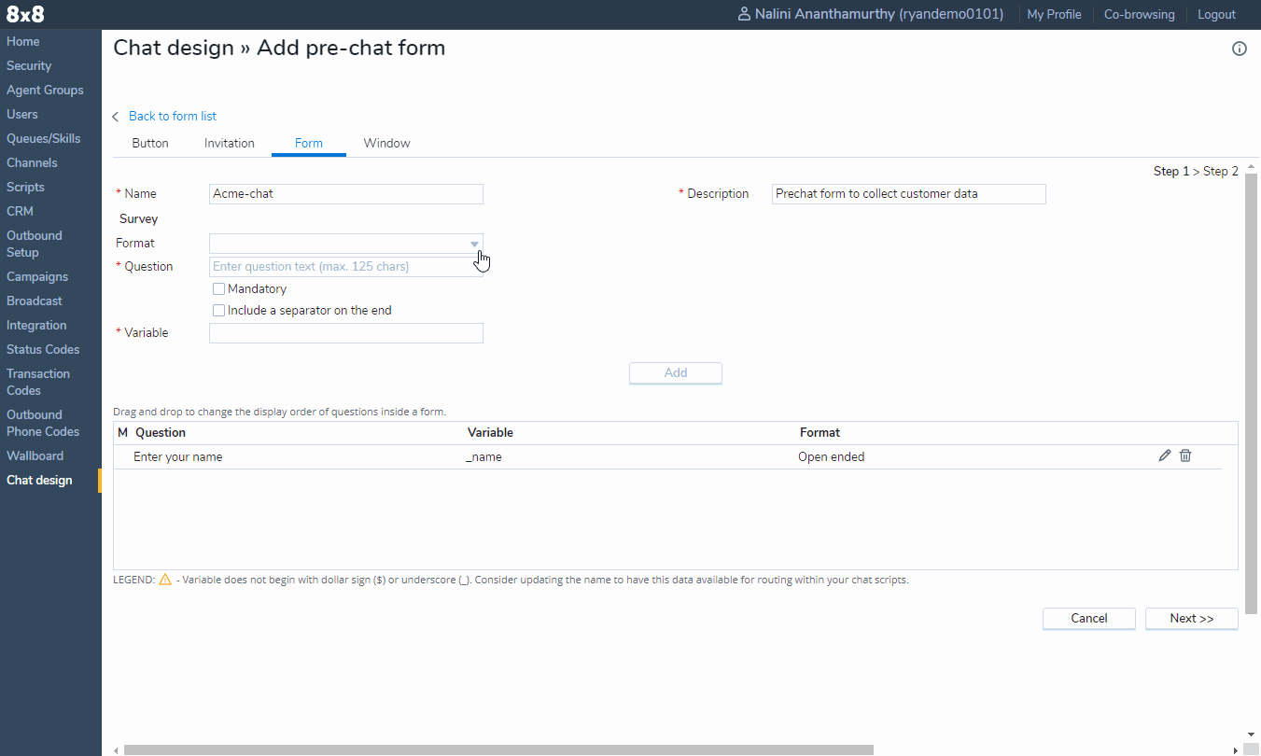Click the Cancel button
The width and height of the screenshot is (1261, 756).
tap(1089, 619)
